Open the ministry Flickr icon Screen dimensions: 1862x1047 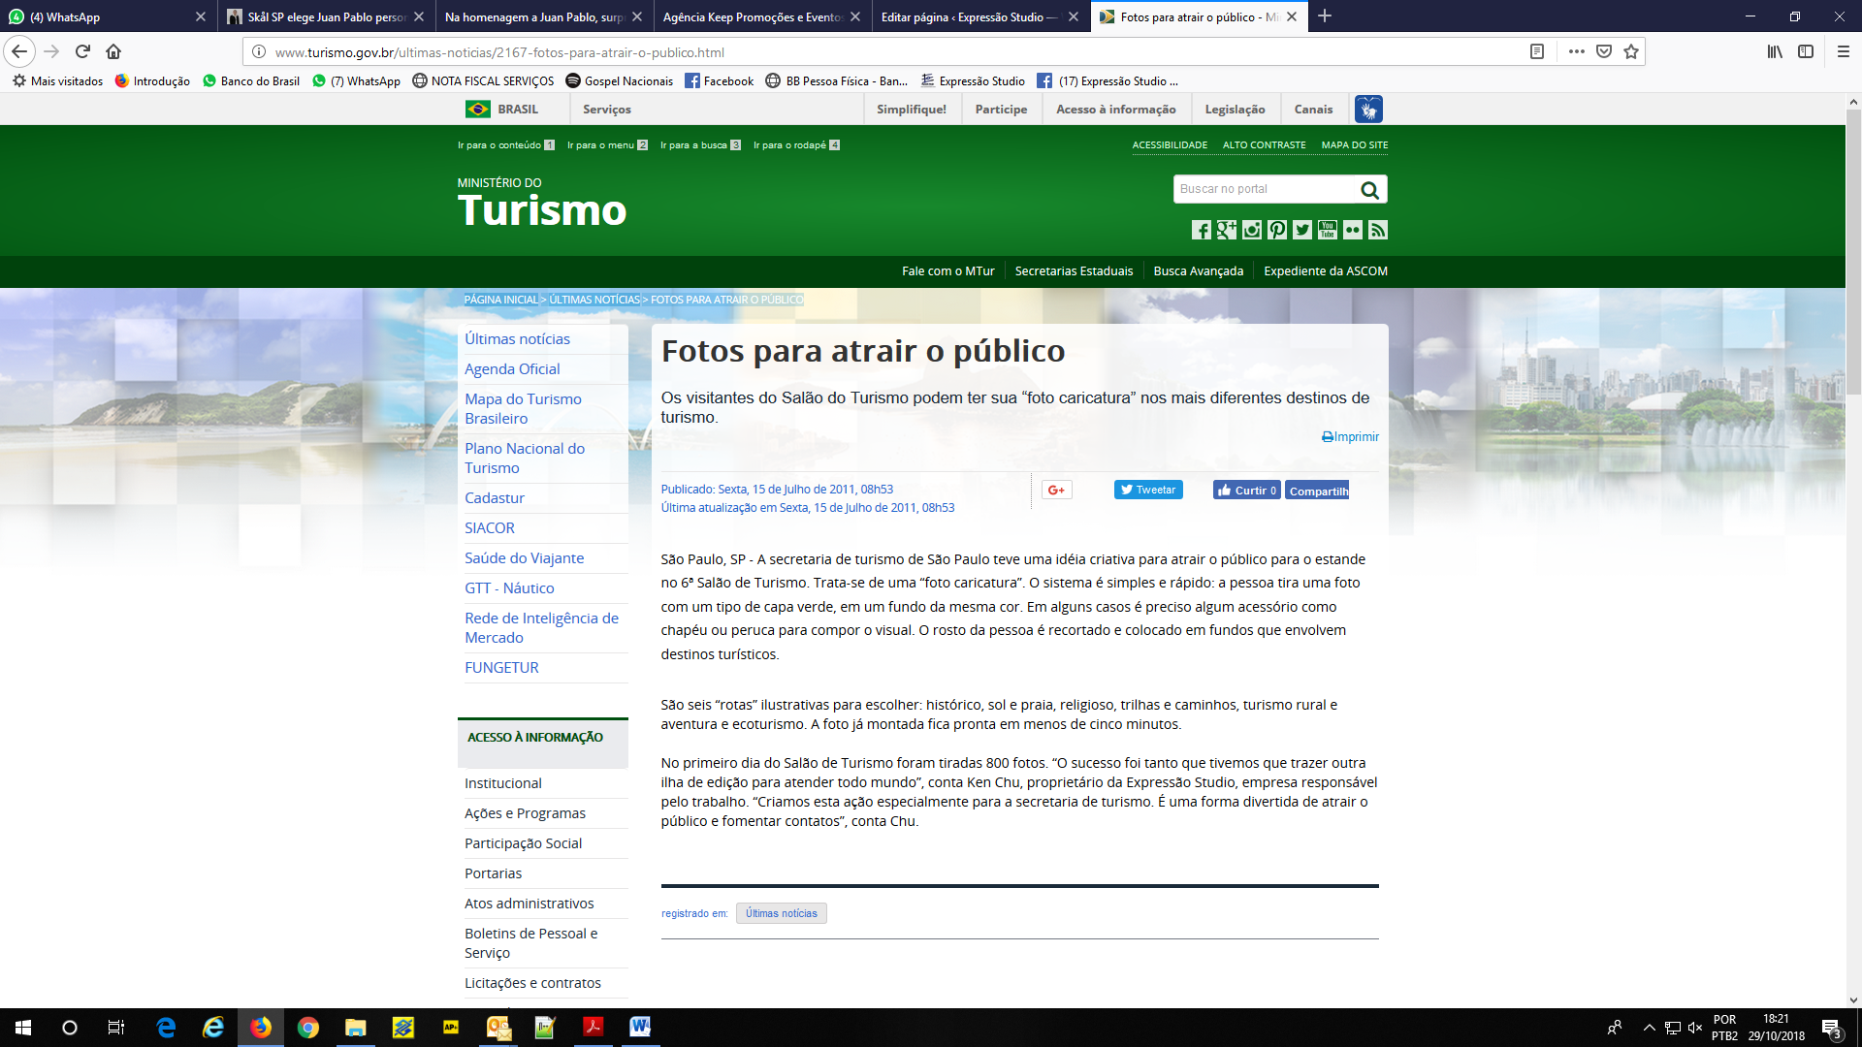(x=1353, y=230)
